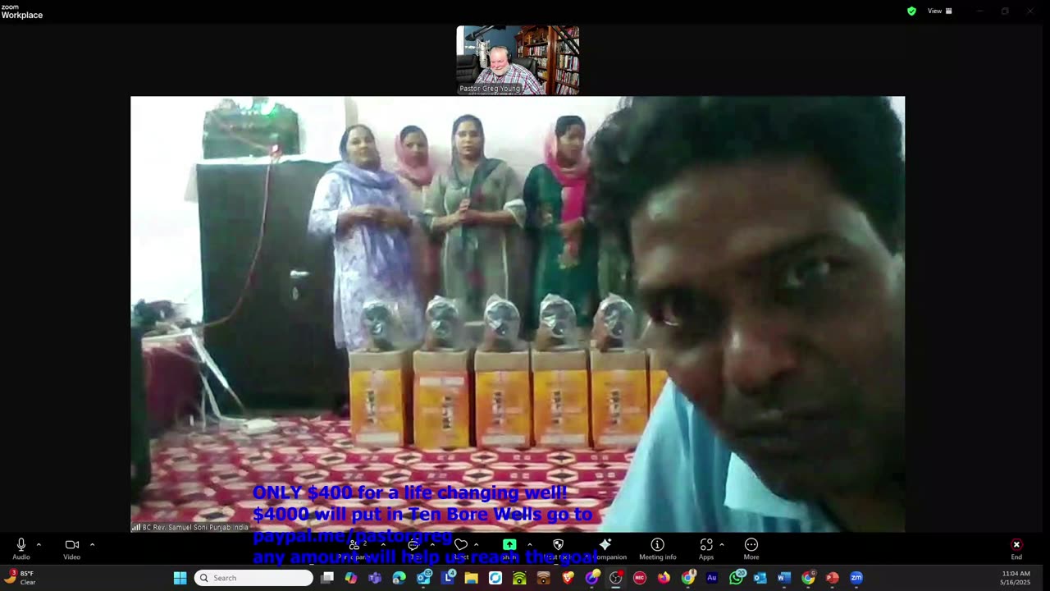Screen dimensions: 1050x591
Task: Select Pastor Greg Young video thumbnail
Action: [x=518, y=60]
